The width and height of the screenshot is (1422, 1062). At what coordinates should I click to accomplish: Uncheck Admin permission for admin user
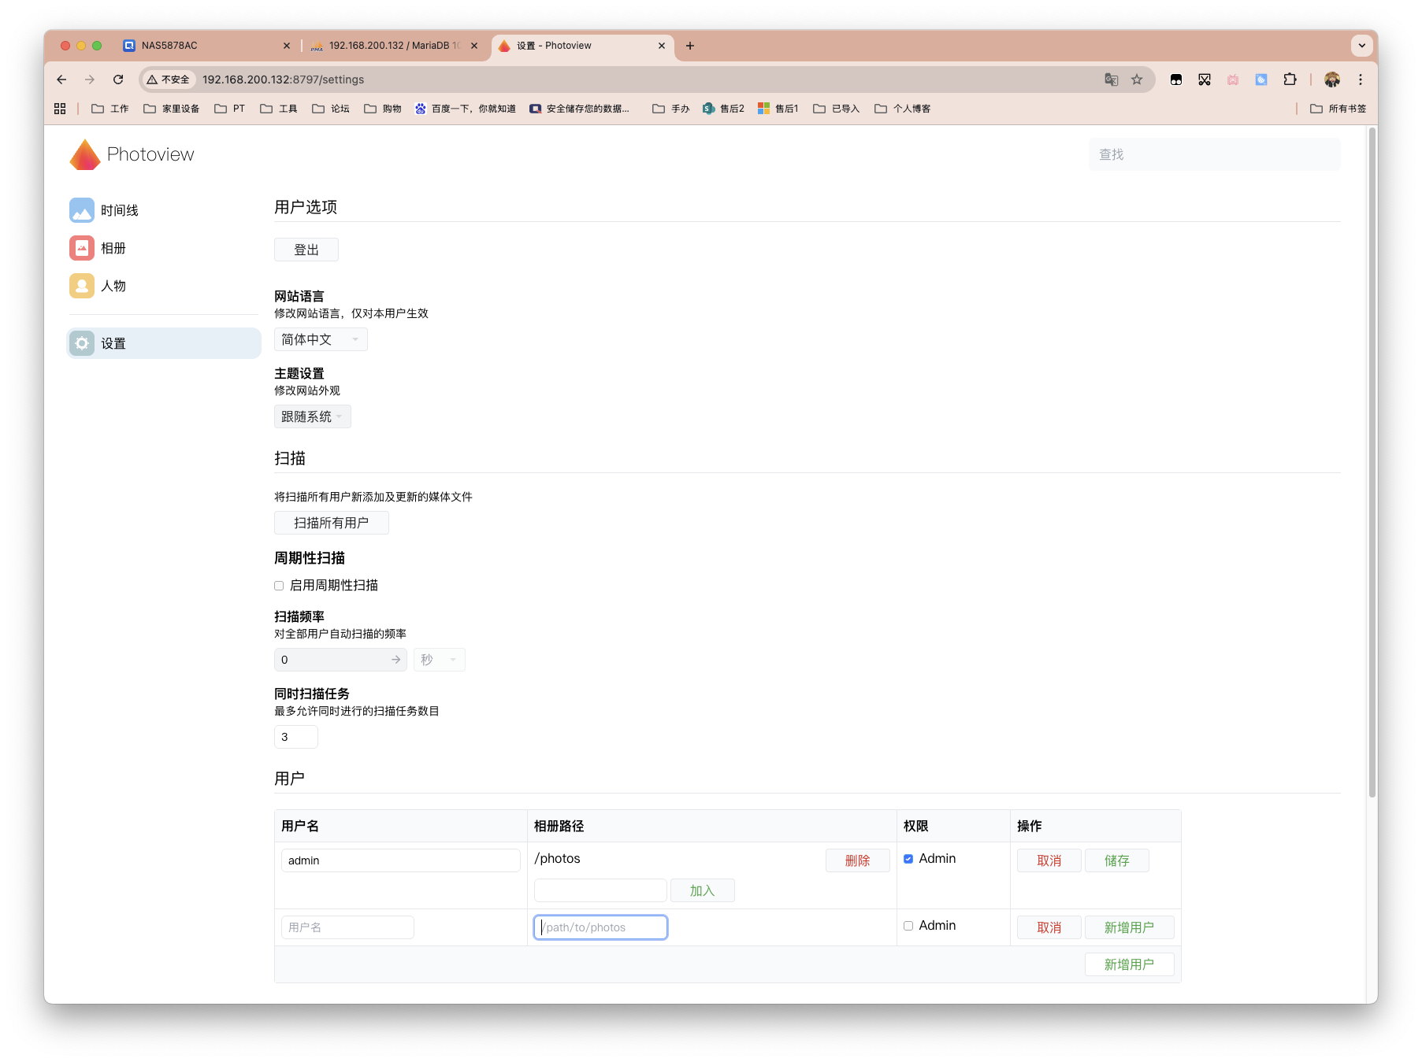[908, 858]
